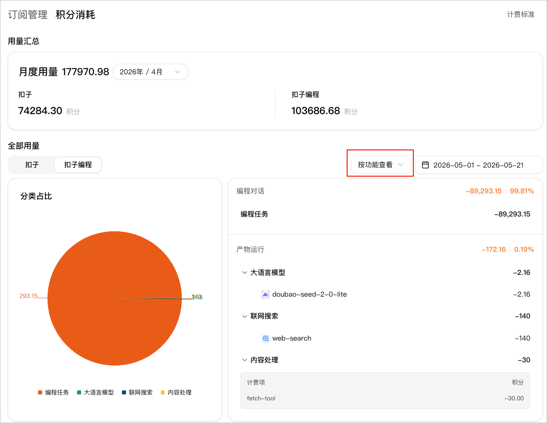Toggle 内容处理 legend item
This screenshot has width=547, height=423.
pyautogui.click(x=176, y=393)
